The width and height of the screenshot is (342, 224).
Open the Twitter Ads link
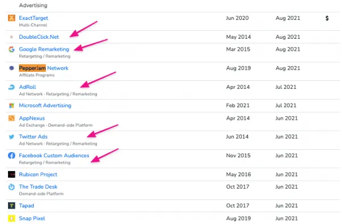[33, 137]
